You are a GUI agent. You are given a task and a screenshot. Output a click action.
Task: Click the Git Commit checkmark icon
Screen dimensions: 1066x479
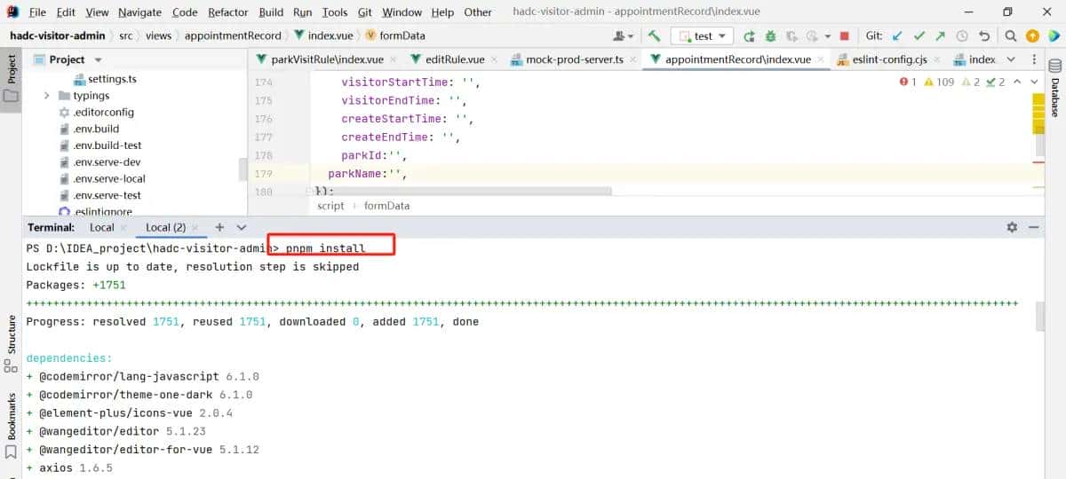[919, 36]
